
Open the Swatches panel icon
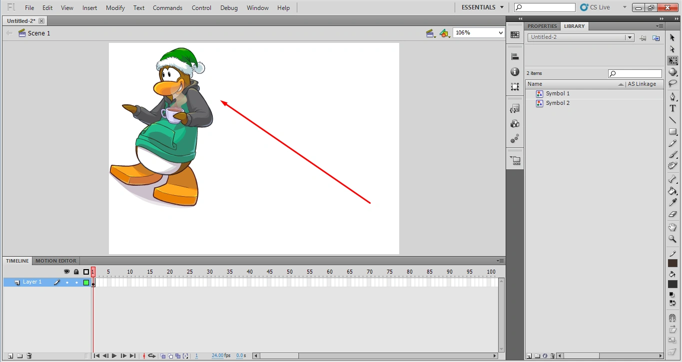coord(515,35)
